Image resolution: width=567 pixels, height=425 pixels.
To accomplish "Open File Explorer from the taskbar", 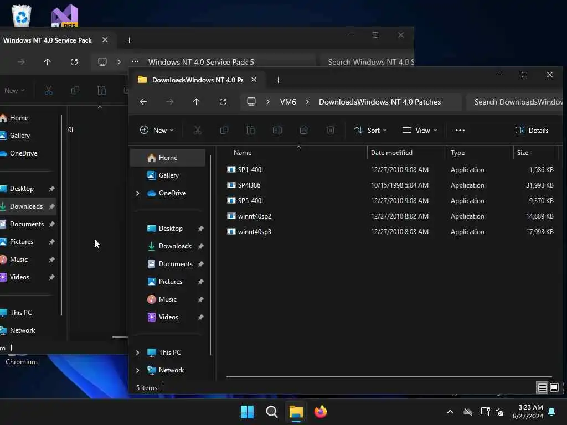I will coord(296,412).
